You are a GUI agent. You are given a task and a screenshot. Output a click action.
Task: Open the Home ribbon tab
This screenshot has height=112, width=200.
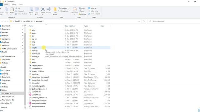pyautogui.click(x=6, y=5)
